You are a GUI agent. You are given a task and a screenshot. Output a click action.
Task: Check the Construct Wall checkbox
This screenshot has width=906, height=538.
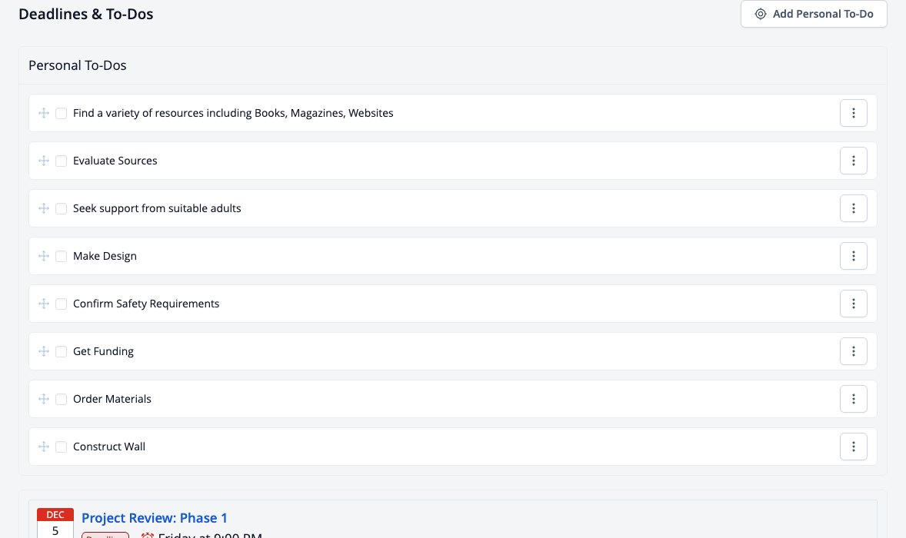coord(62,447)
